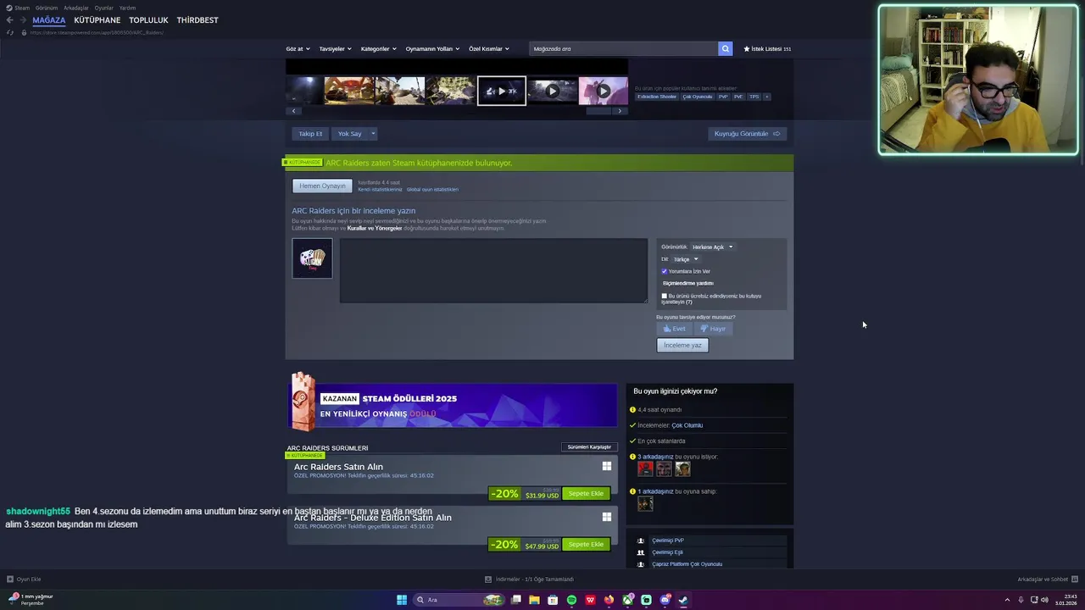
Task: Add Deluxe Edition to cart with Sepete Ekle
Action: click(x=586, y=544)
